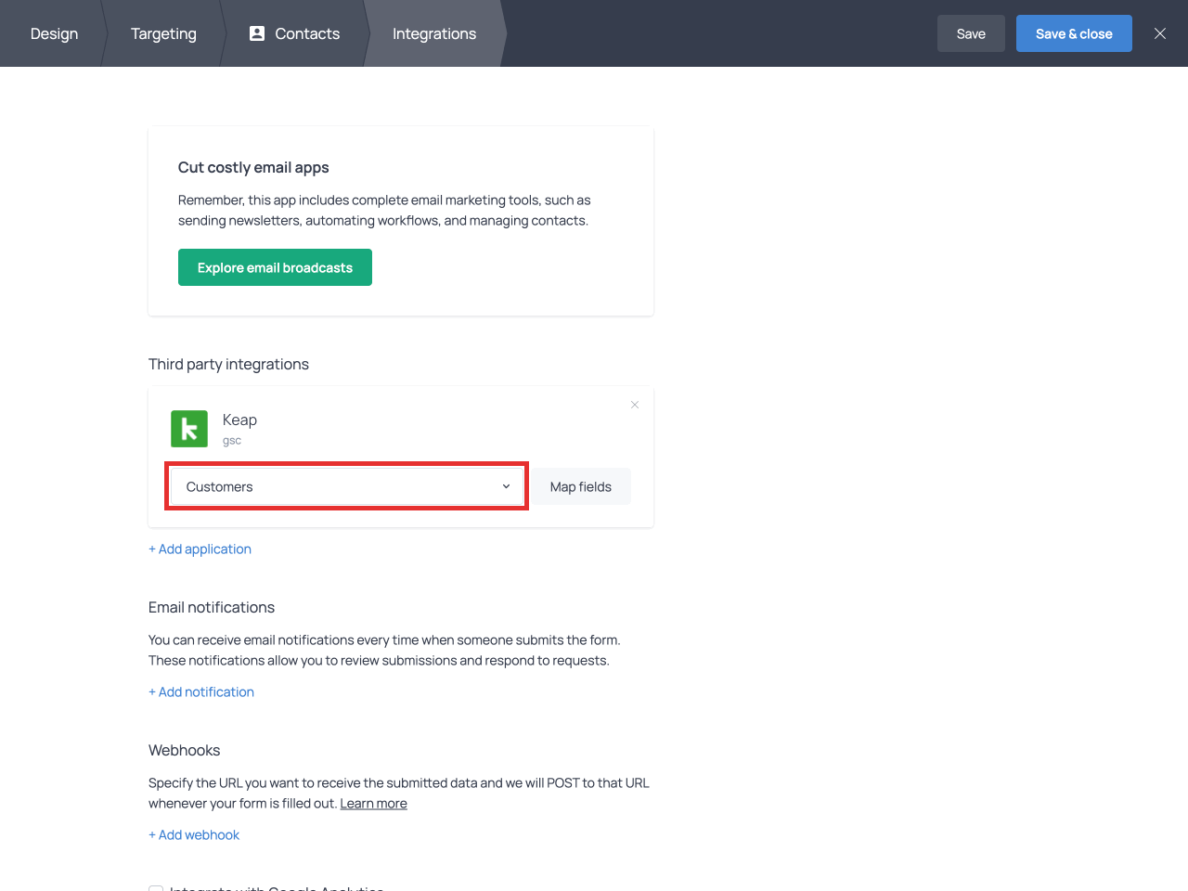Click the Contacts person icon
This screenshot has width=1188, height=891.
[x=257, y=33]
